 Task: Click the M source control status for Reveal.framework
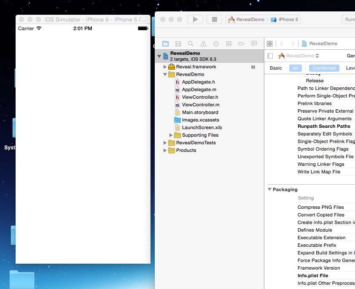pos(253,67)
